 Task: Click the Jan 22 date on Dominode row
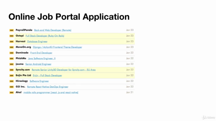pos(130,53)
